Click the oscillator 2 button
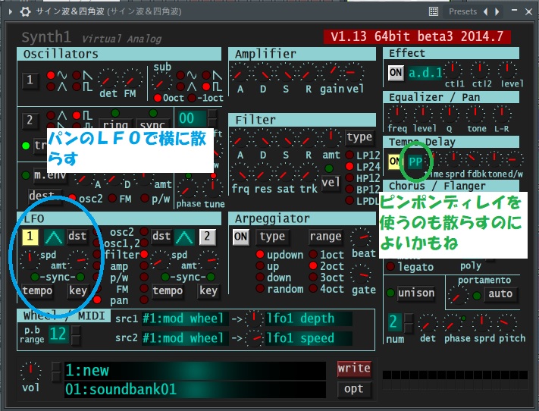The width and height of the screenshot is (539, 411). tap(30, 121)
